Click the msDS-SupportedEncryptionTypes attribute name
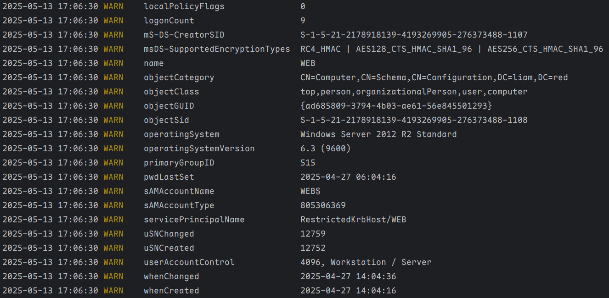 point(217,49)
